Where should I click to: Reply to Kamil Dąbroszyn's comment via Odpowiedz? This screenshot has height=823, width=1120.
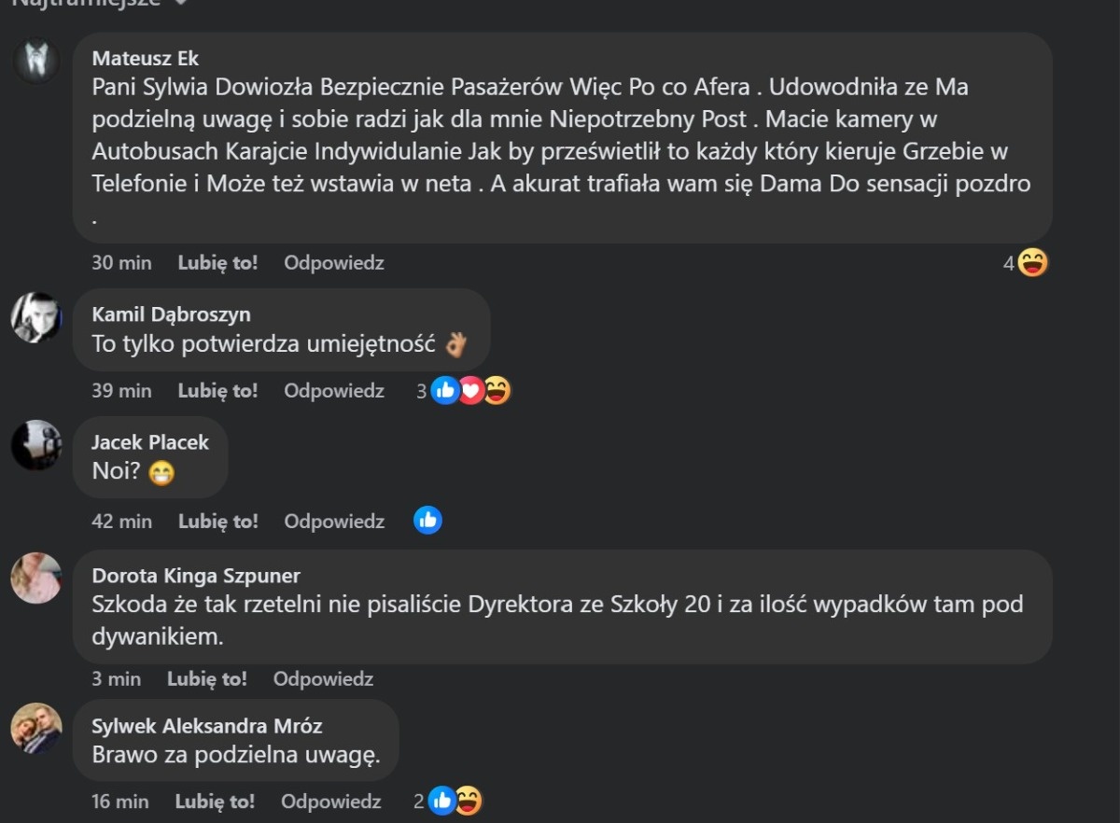click(334, 391)
